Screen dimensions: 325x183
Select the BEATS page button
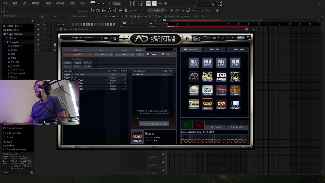[x=241, y=38]
